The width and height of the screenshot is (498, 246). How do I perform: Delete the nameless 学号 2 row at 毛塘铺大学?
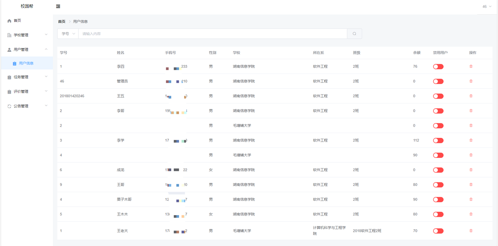[471, 125]
